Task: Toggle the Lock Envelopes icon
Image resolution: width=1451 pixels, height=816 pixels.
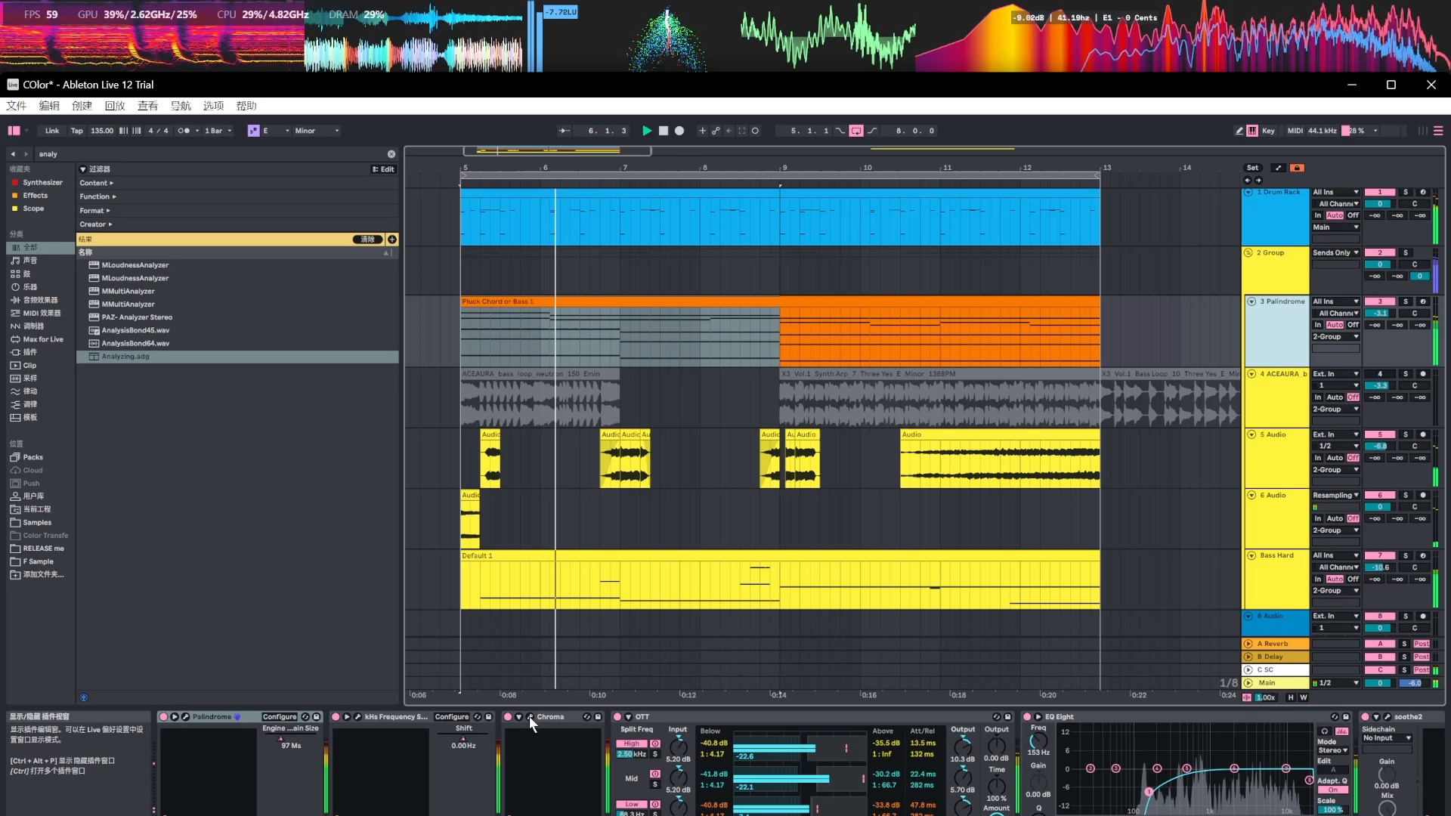Action: 1297,168
